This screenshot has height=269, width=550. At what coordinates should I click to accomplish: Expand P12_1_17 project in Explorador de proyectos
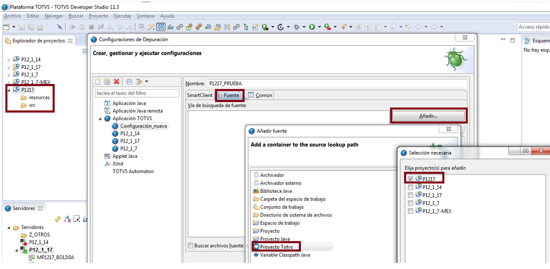pos(9,67)
